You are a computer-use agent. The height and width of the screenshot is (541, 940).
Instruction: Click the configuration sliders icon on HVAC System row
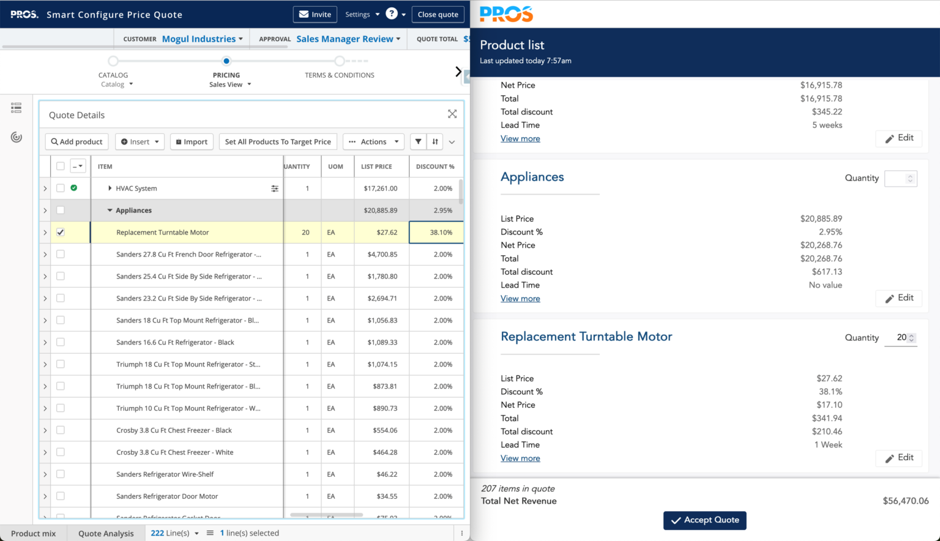point(275,188)
